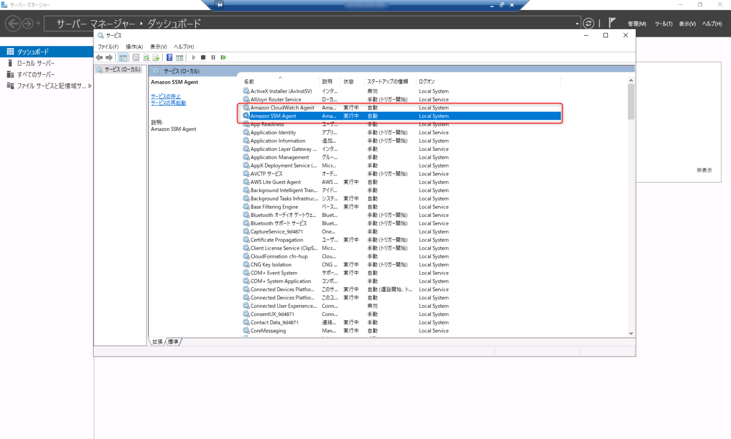
Task: Expand ファイル サービスと記憶域サー item arrow
Action: pos(90,86)
